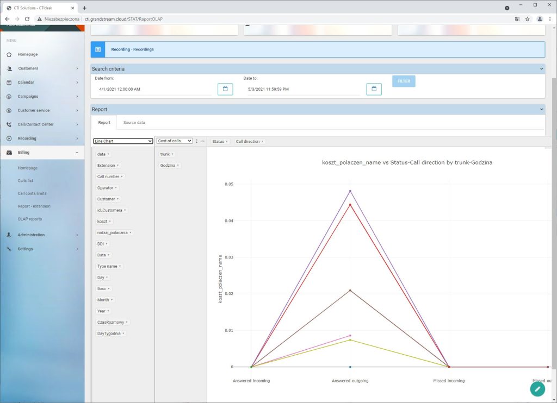Toggle the row sort order arrow
The height and width of the screenshot is (403, 557).
click(x=196, y=141)
